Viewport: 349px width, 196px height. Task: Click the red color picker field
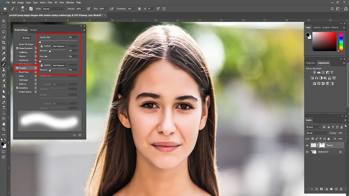point(324,41)
